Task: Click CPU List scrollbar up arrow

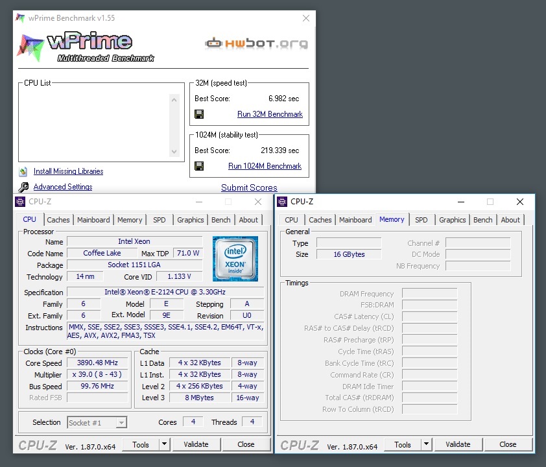Action: point(174,100)
